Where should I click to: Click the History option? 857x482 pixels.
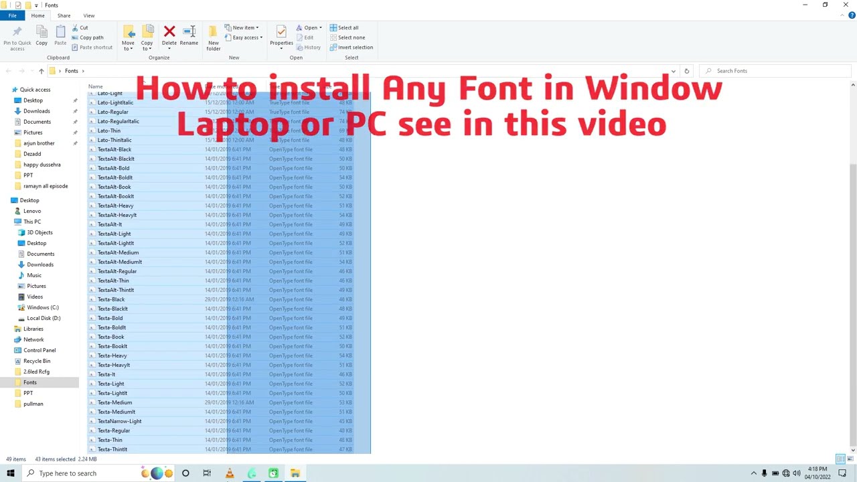pyautogui.click(x=309, y=48)
